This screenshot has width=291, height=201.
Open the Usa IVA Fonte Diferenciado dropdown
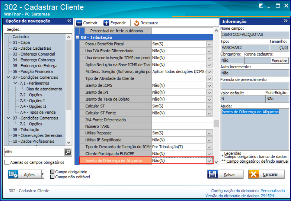[209, 51]
